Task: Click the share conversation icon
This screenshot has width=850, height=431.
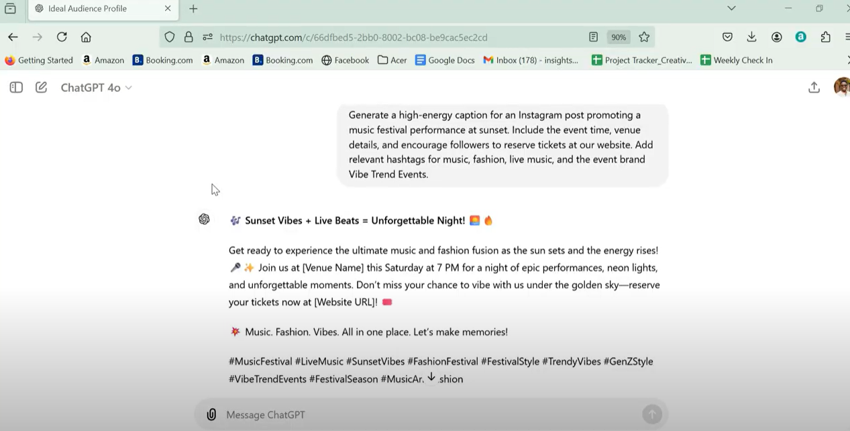Action: pos(814,87)
